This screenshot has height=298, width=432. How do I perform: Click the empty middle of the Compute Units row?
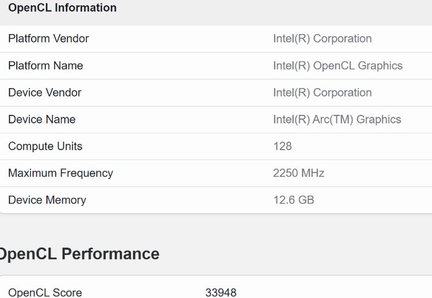179,146
